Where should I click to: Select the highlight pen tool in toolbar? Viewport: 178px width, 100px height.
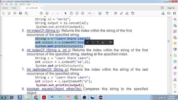(121, 13)
